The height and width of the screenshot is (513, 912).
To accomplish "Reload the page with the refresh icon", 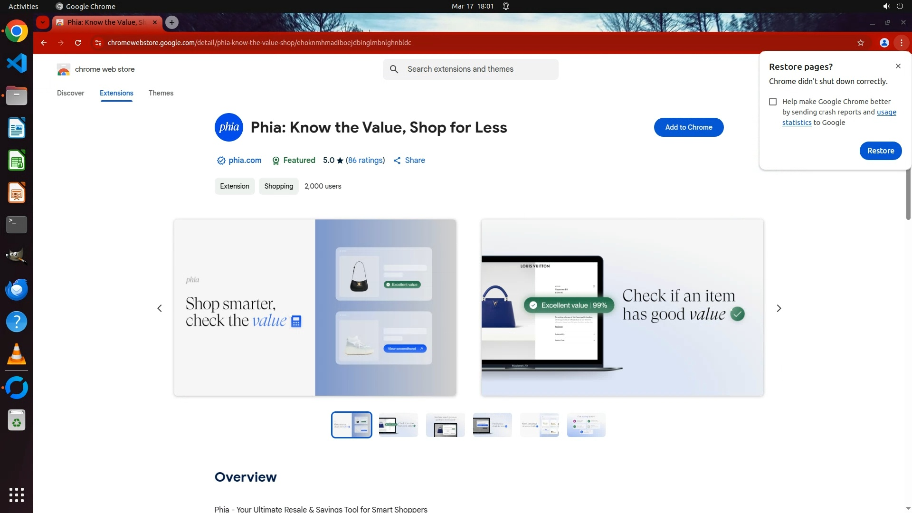I will 78,43.
